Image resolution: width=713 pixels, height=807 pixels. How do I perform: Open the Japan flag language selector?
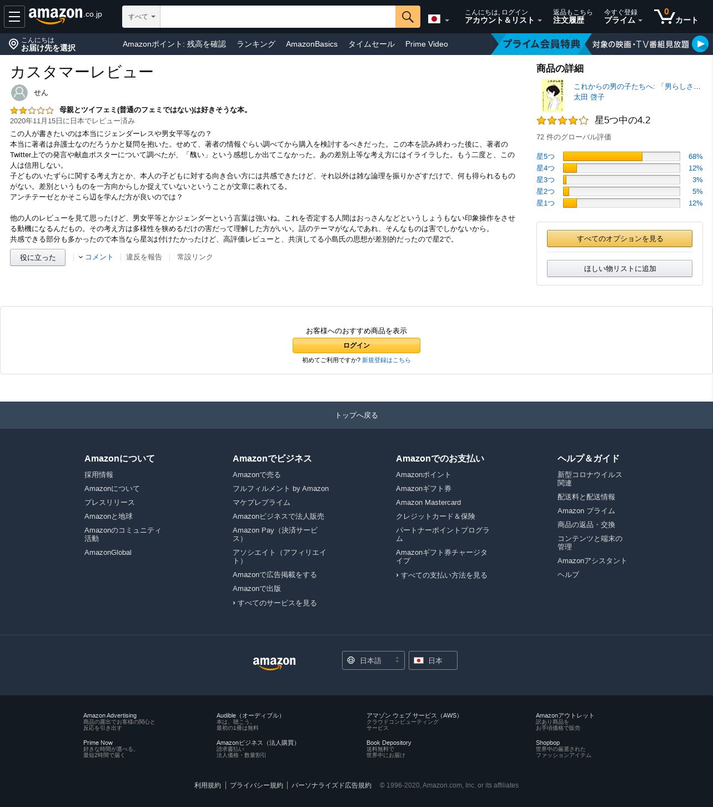pos(439,19)
